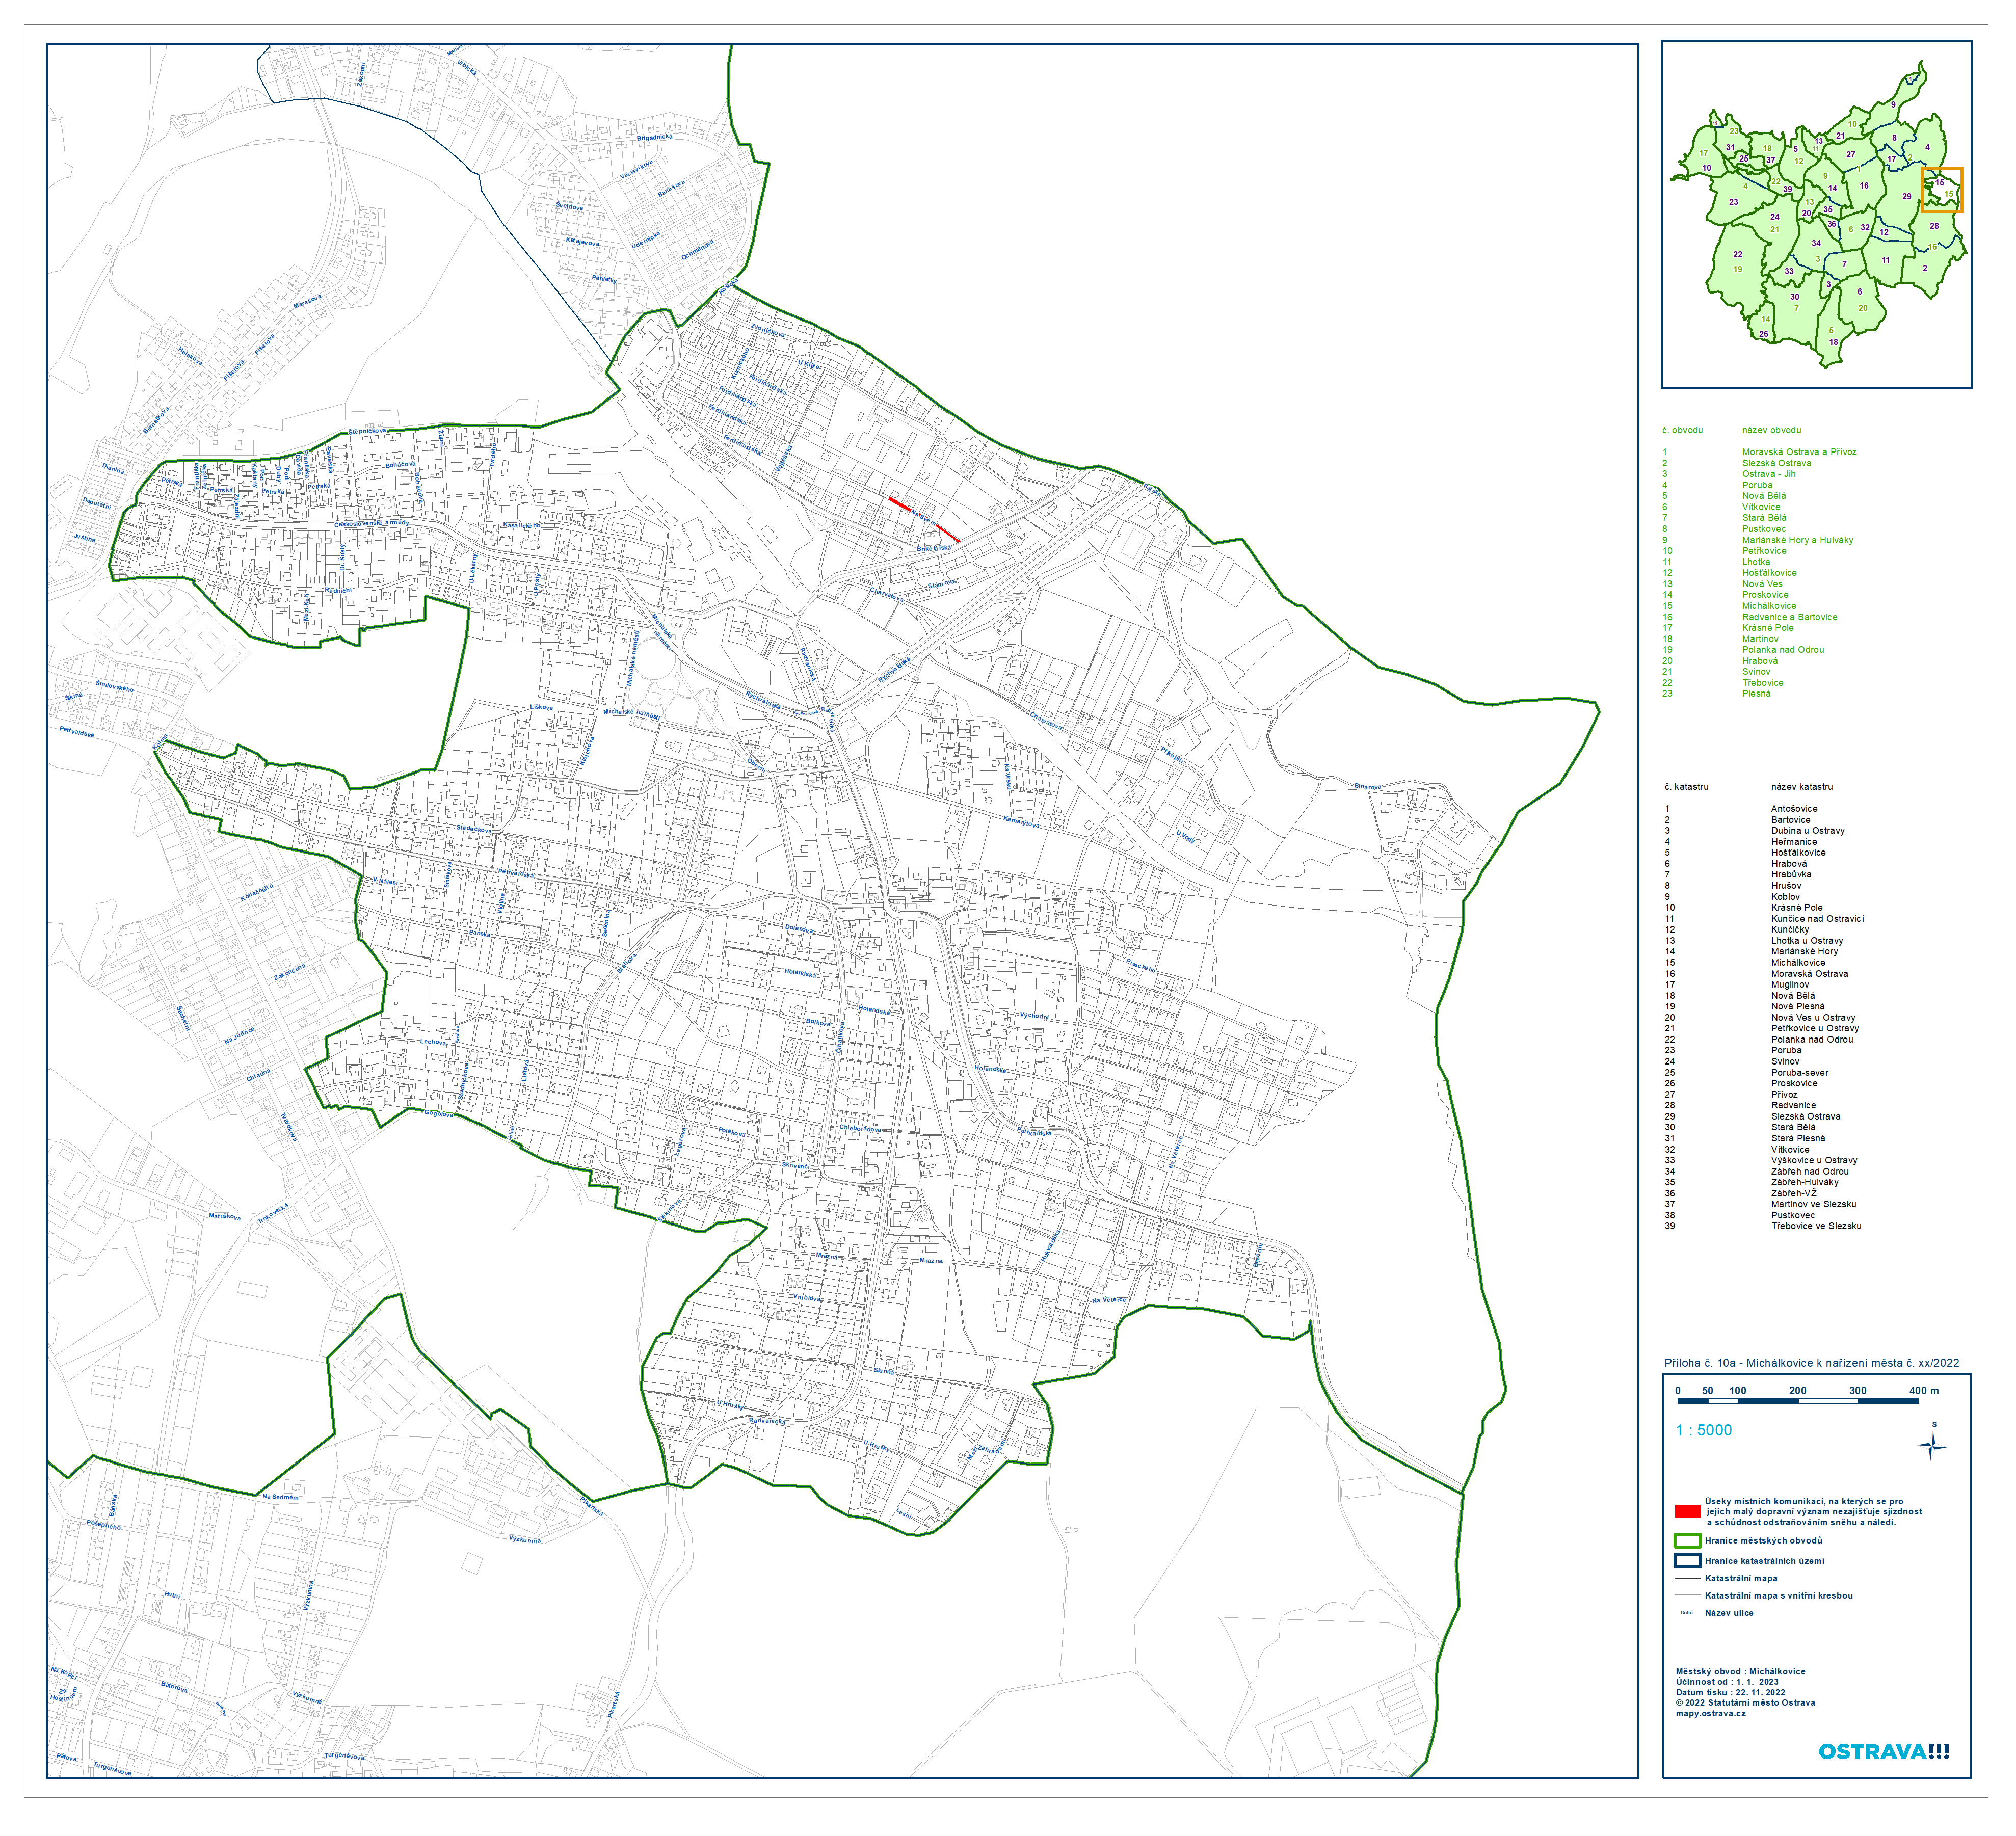Viewport: 2016px width, 1836px height.
Task: Click the green district boundary legend symbol
Action: tap(1687, 1541)
